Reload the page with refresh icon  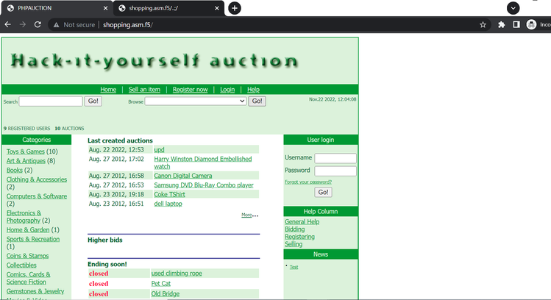(38, 24)
